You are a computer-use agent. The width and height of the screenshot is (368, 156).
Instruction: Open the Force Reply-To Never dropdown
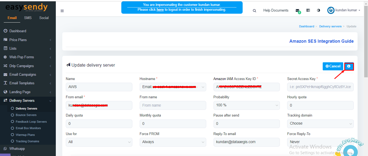(321, 142)
